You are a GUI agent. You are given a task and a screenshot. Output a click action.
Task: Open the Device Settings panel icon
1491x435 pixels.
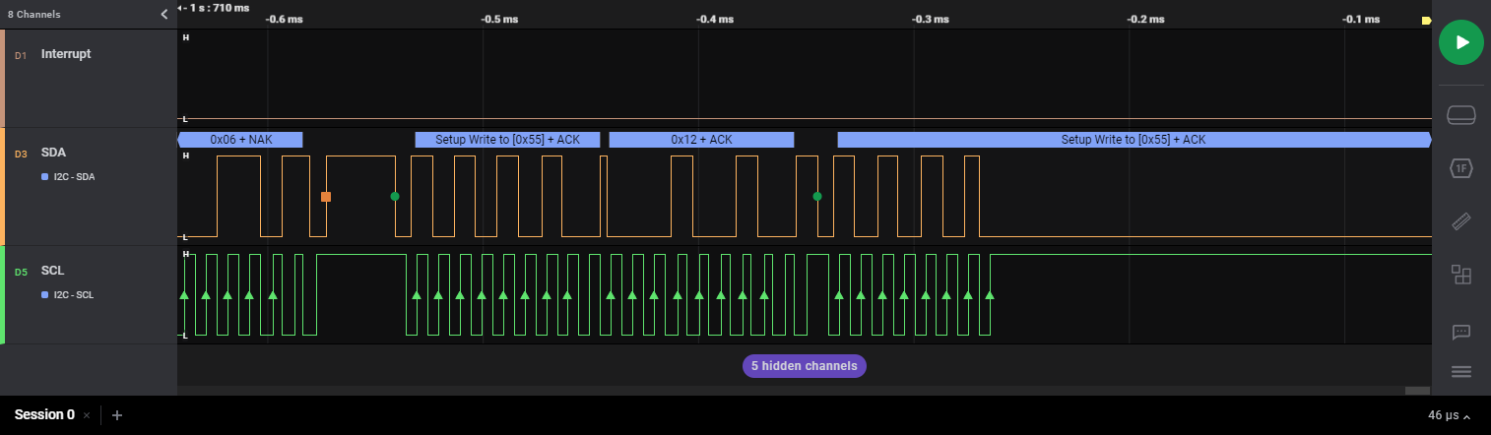tap(1461, 116)
